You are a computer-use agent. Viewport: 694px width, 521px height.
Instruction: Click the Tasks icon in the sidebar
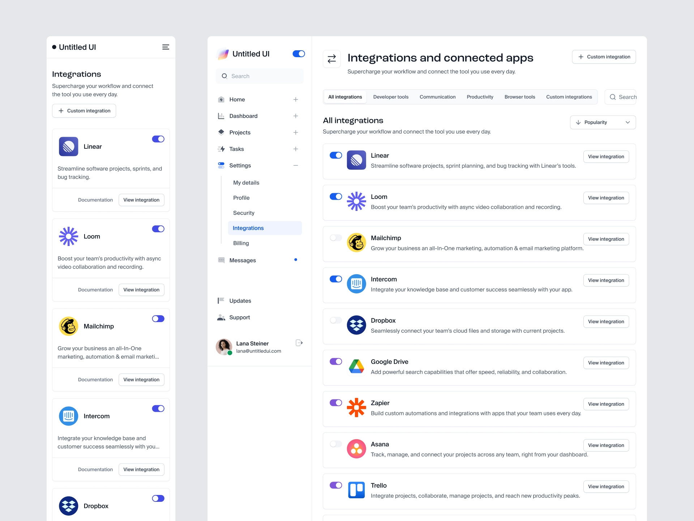pyautogui.click(x=221, y=149)
